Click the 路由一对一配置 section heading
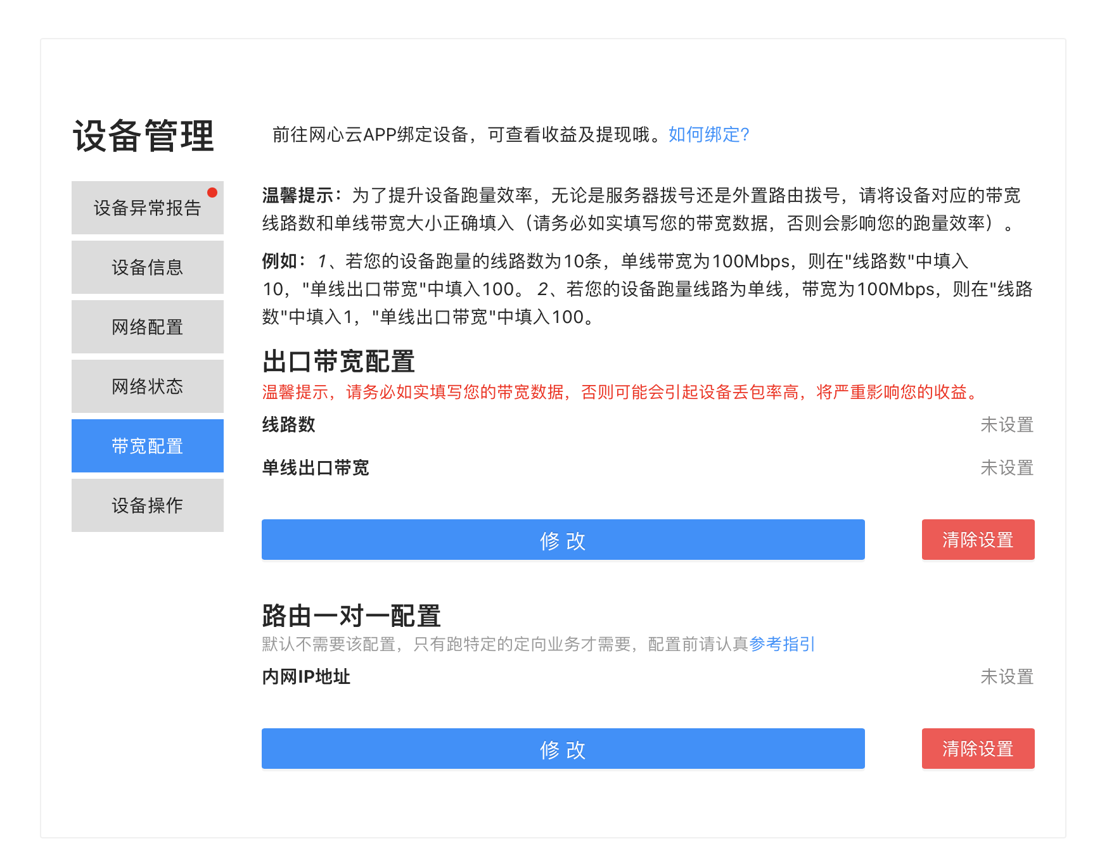Image resolution: width=1114 pixels, height=860 pixels. (351, 616)
